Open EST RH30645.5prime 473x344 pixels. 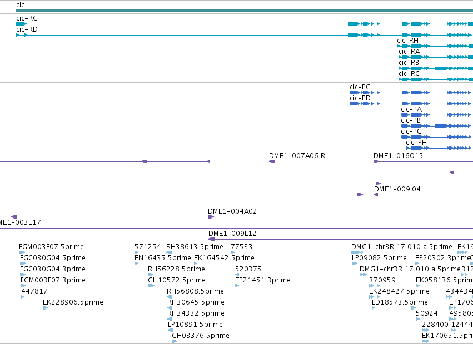[x=196, y=302]
